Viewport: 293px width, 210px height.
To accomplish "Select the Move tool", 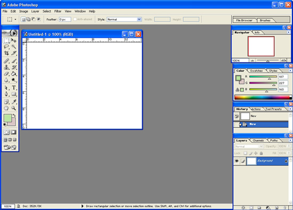I will tap(14, 40).
